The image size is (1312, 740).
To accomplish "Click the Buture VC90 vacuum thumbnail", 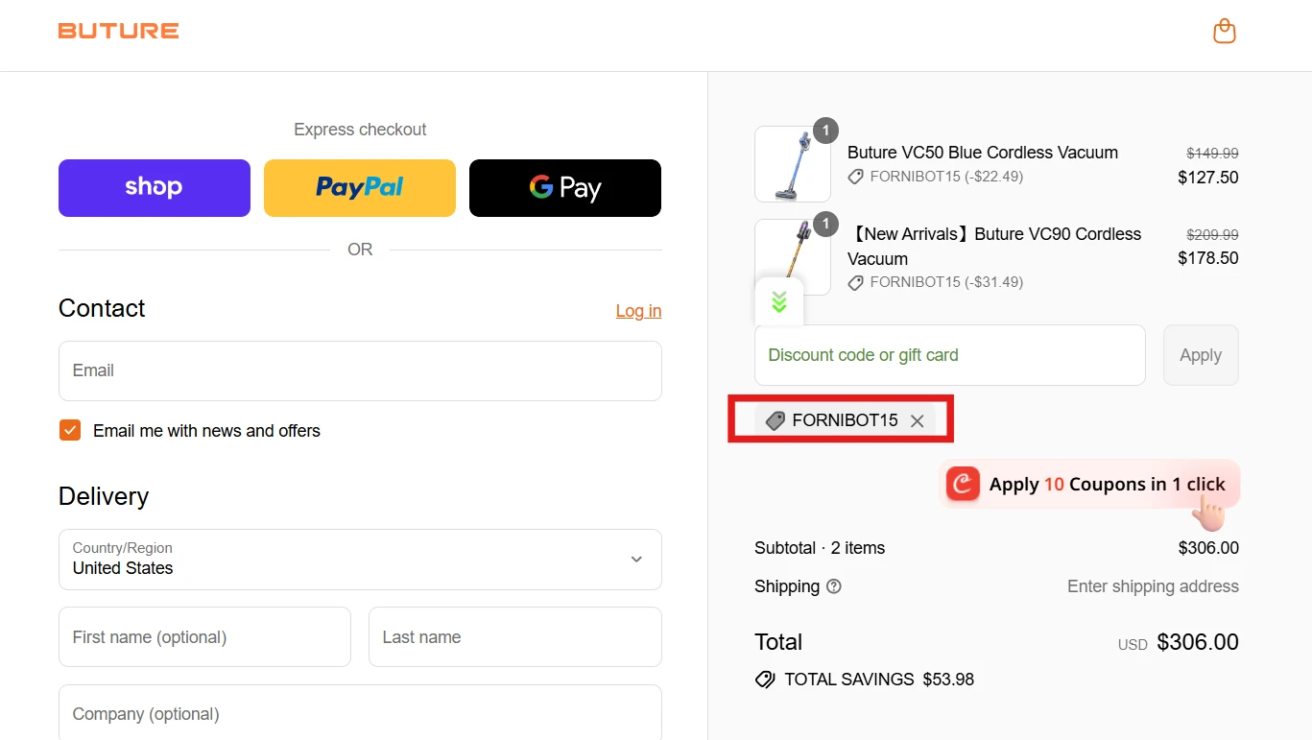I will click(793, 256).
